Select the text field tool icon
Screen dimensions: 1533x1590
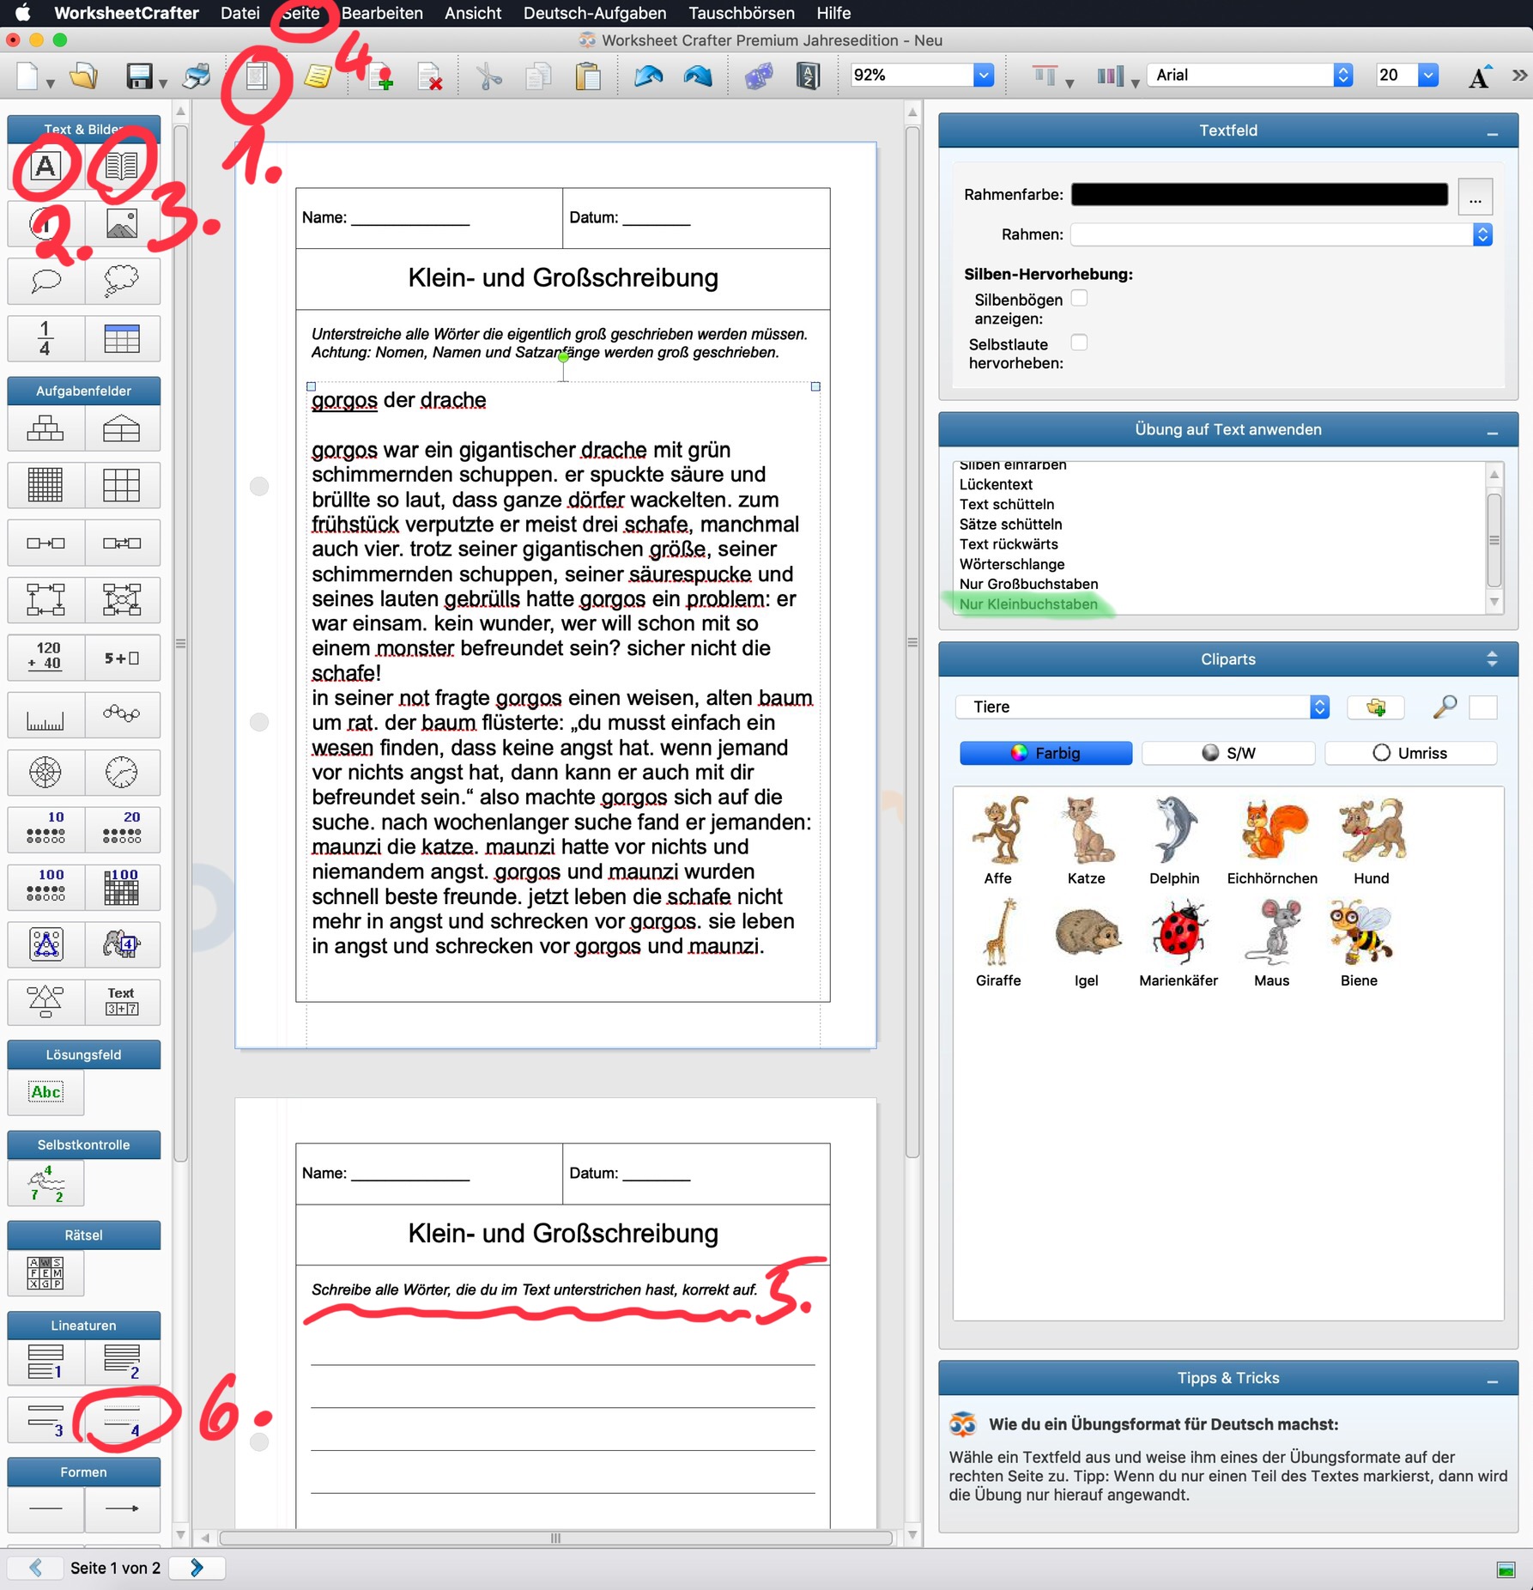pyautogui.click(x=45, y=167)
